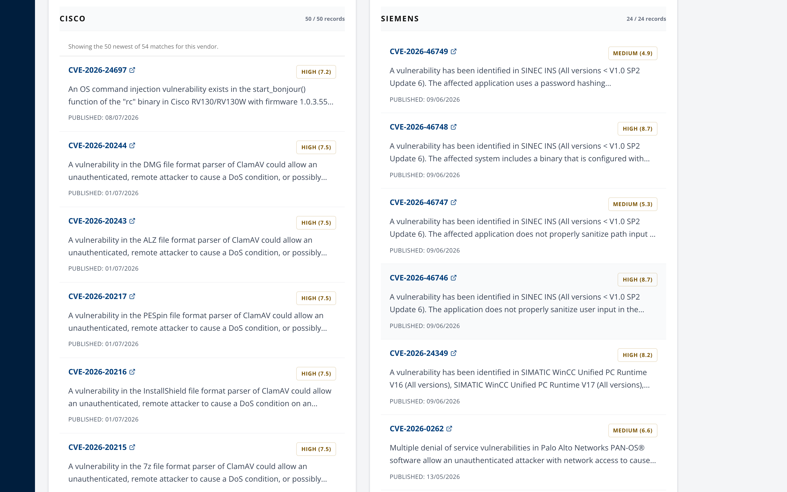Click the MEDIUM (5.3) severity badge
This screenshot has width=787, height=492.
[633, 204]
